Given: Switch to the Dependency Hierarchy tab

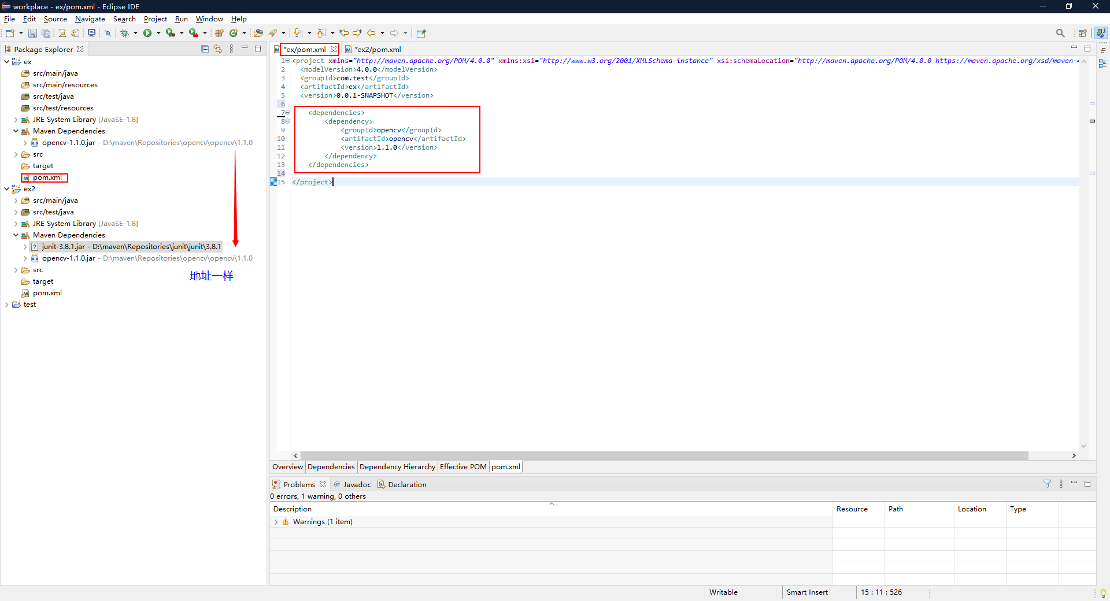Looking at the screenshot, I should click(397, 467).
